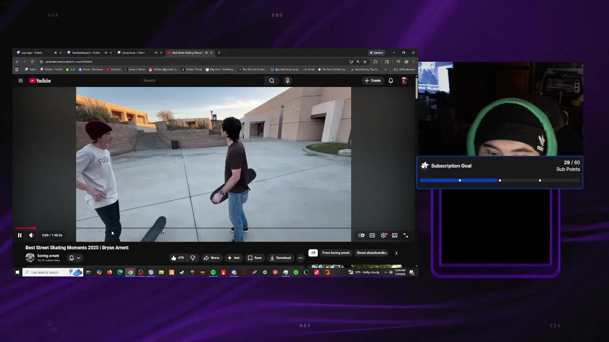The width and height of the screenshot is (609, 342).
Task: Share the video
Action: coord(211,258)
